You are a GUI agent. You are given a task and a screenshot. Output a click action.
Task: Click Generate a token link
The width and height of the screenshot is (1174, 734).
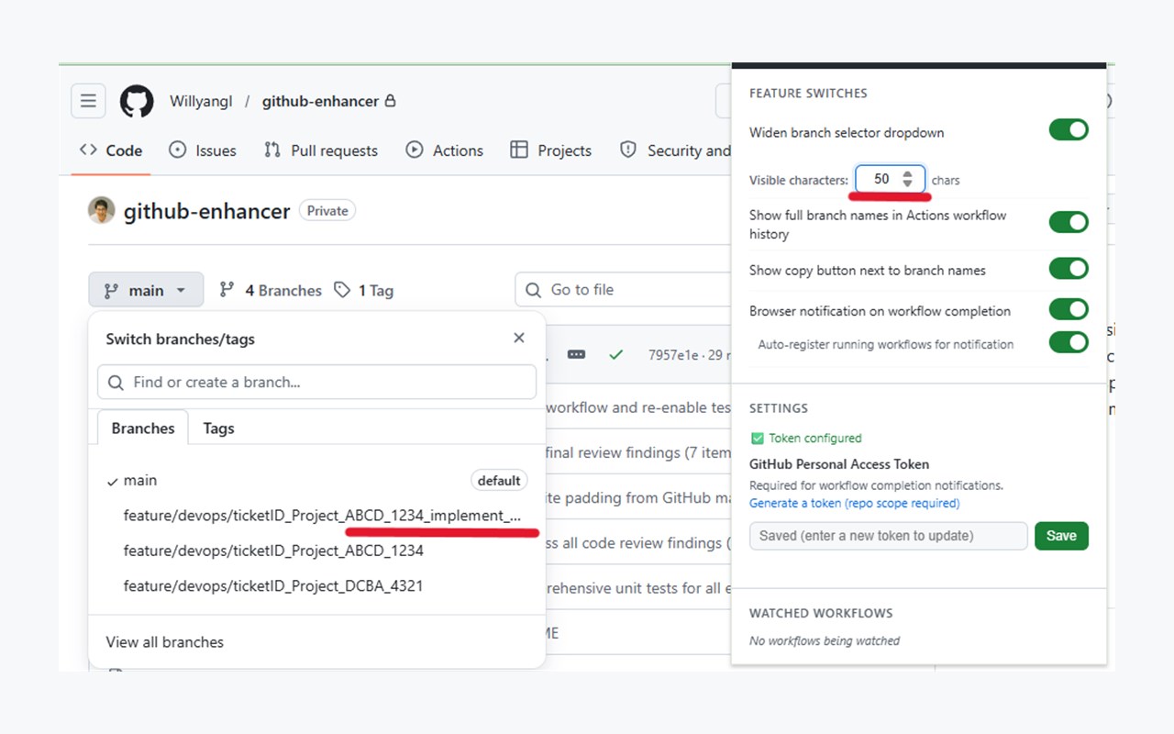coord(855,503)
